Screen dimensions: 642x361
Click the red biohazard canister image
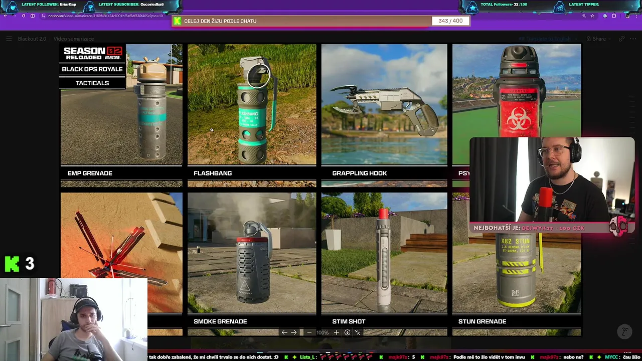click(x=517, y=90)
